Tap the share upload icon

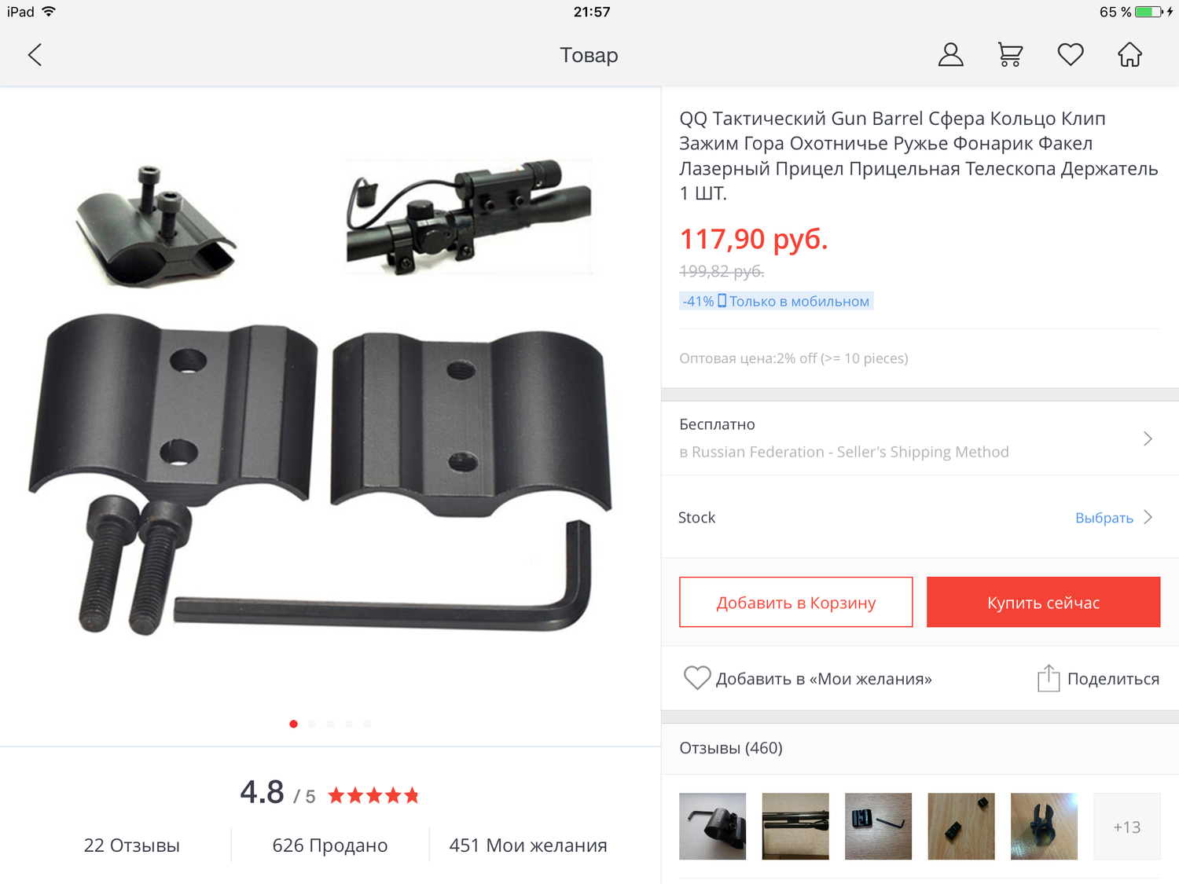(x=1048, y=678)
